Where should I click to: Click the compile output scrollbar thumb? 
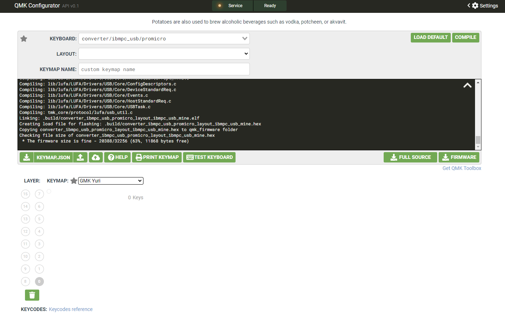coord(478,140)
